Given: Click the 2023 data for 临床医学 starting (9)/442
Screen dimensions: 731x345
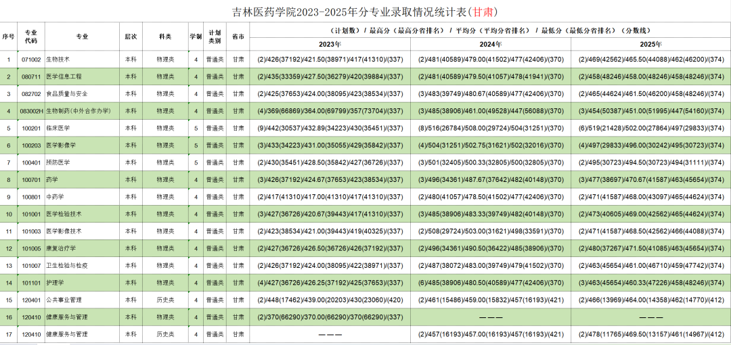Looking at the screenshot, I should [x=330, y=128].
